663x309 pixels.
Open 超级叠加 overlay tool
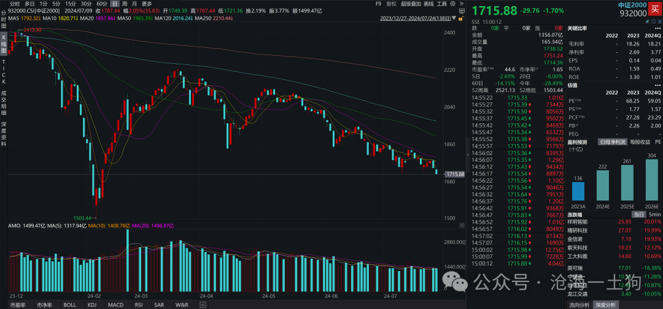411,4
